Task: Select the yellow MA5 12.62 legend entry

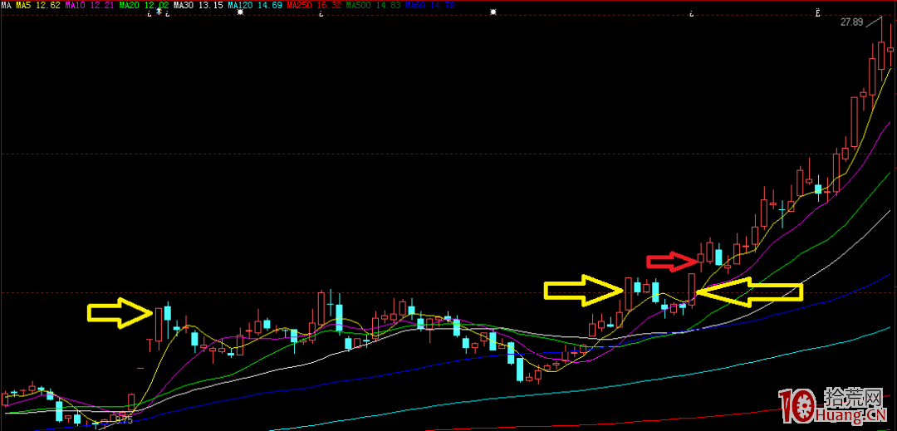Action: click(x=37, y=5)
